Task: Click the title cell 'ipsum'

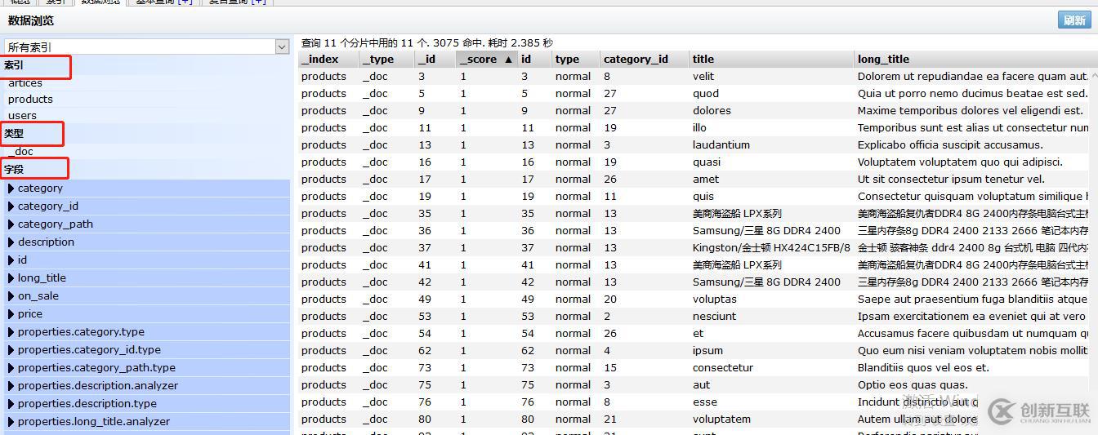Action: coord(707,350)
